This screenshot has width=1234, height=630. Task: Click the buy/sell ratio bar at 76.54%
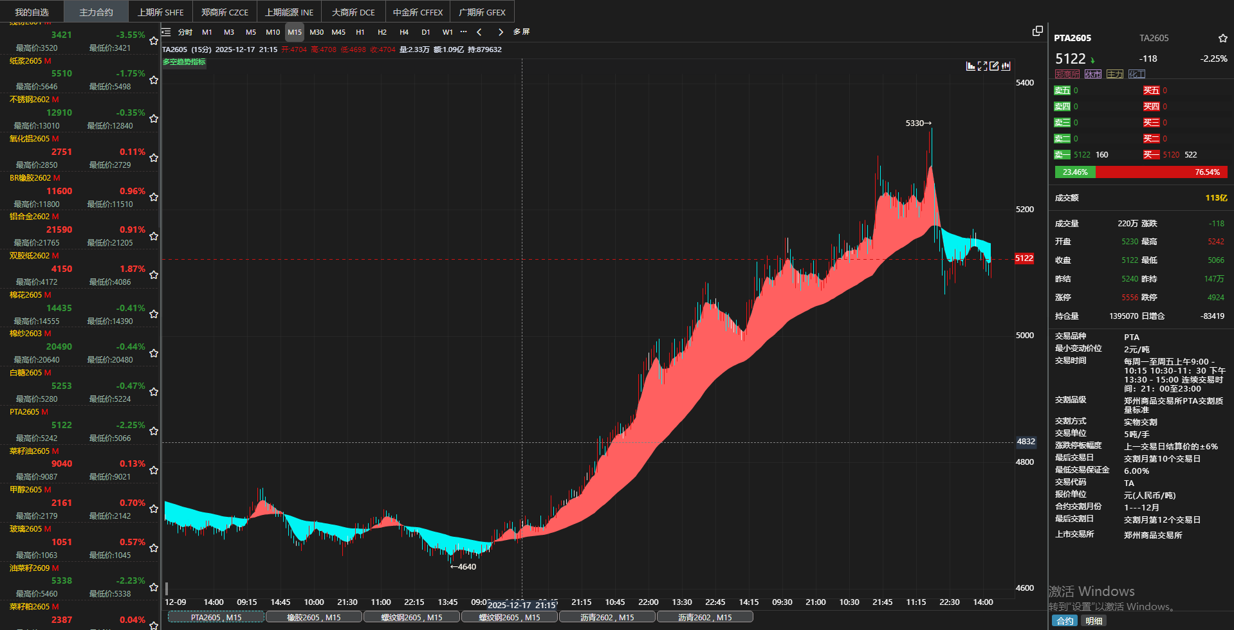(1161, 172)
